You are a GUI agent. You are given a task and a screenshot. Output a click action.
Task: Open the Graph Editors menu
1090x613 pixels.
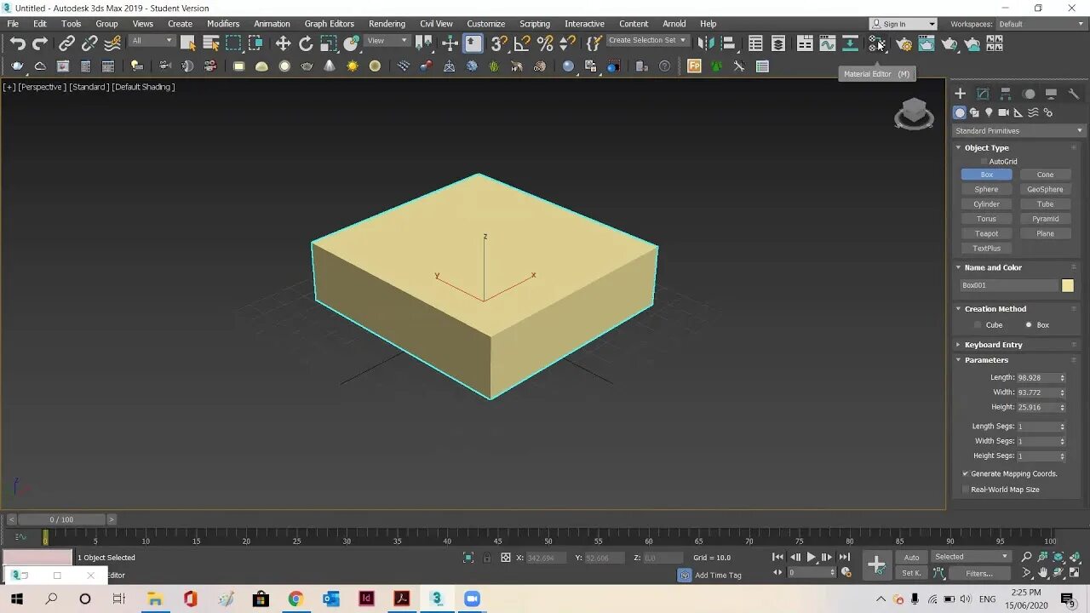tap(329, 24)
